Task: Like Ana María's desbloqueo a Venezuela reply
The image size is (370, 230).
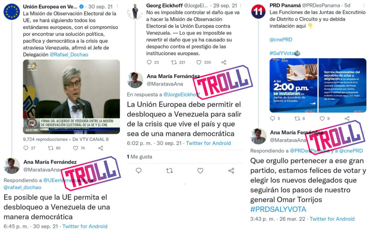Action: tap(200, 171)
